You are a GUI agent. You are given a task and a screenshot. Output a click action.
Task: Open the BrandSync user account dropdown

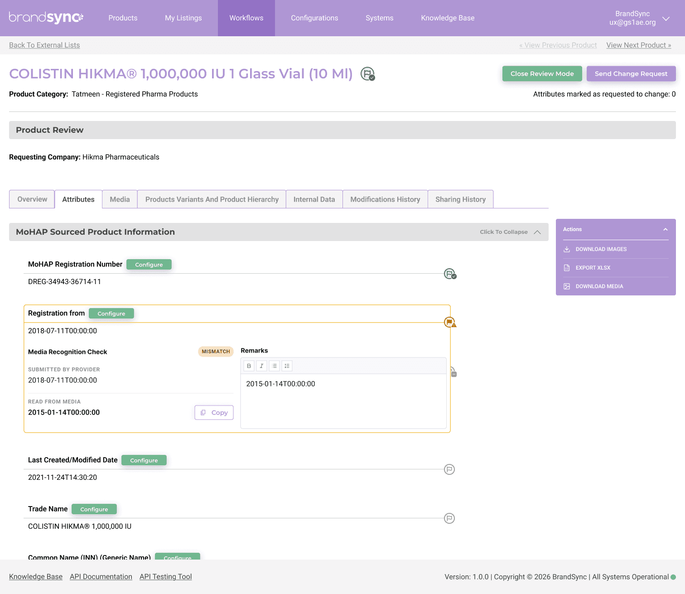click(x=666, y=19)
